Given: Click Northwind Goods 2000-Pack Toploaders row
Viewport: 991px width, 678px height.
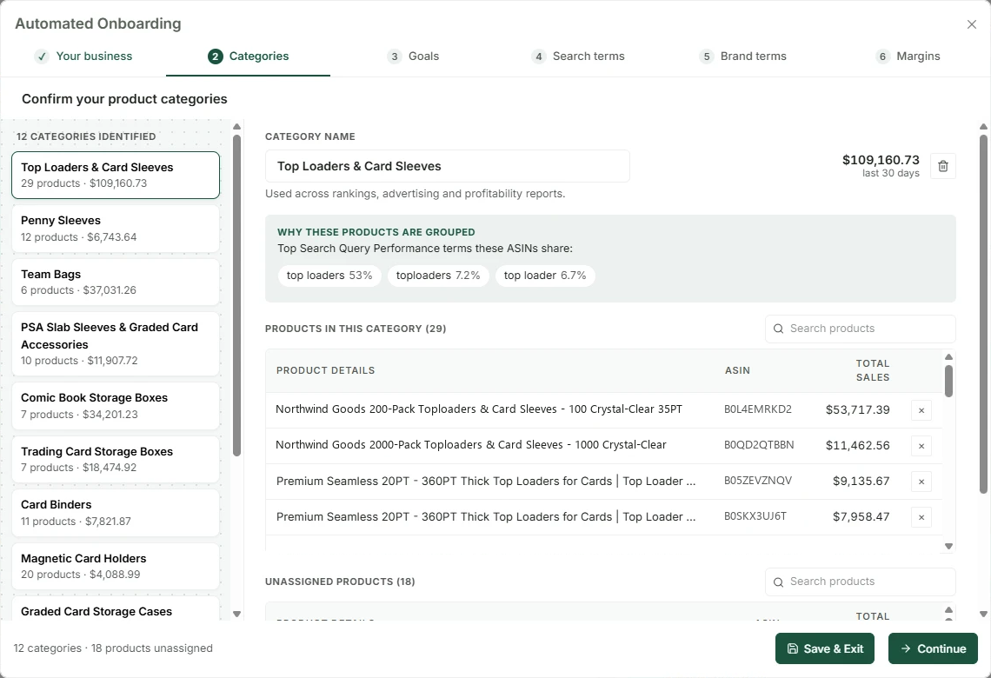Looking at the screenshot, I should (x=603, y=445).
